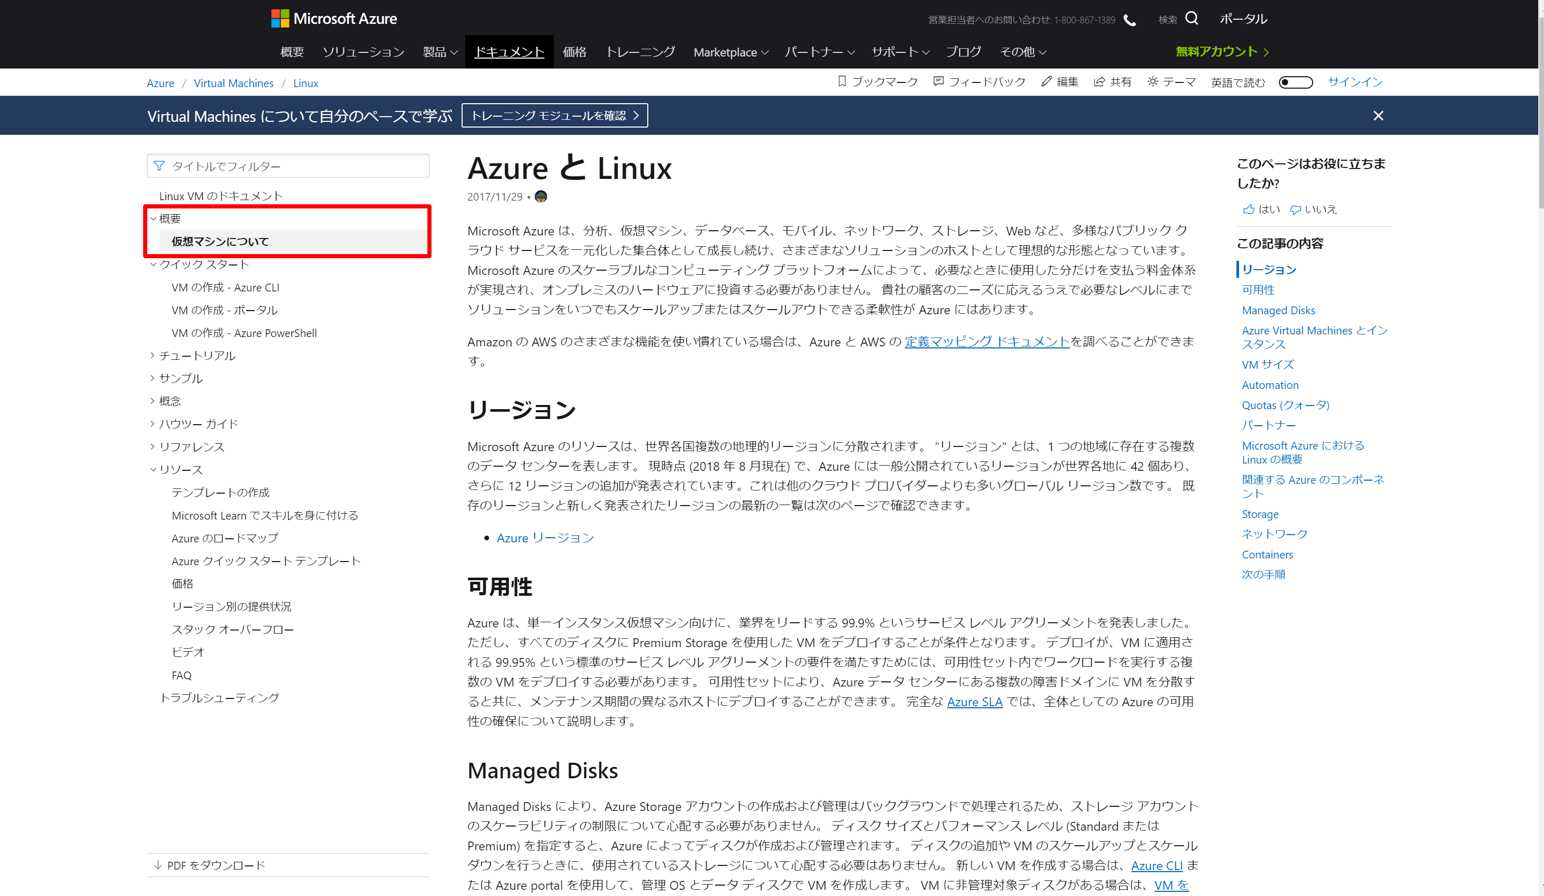
Task: Select the 価格 menu item
Action: [x=574, y=52]
